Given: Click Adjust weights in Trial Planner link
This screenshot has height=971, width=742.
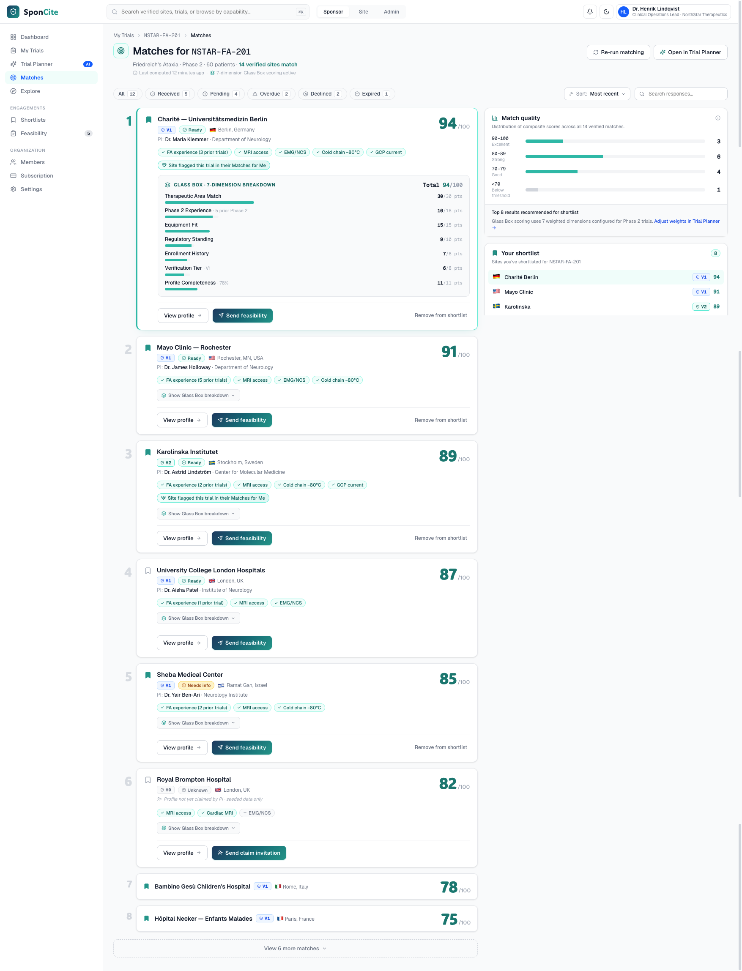Looking at the screenshot, I should pos(686,221).
